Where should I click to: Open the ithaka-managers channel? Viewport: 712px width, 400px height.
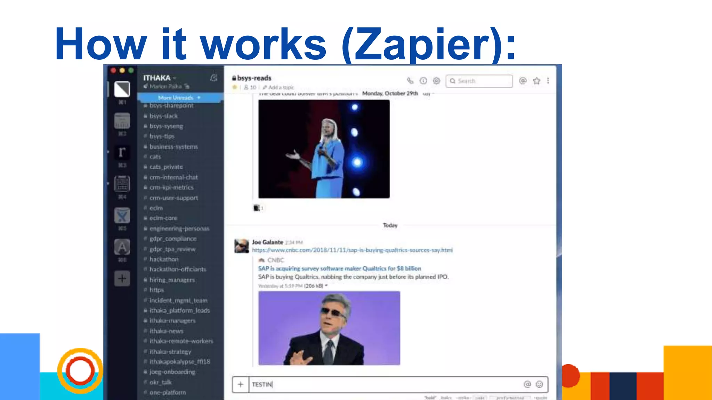[x=172, y=320]
